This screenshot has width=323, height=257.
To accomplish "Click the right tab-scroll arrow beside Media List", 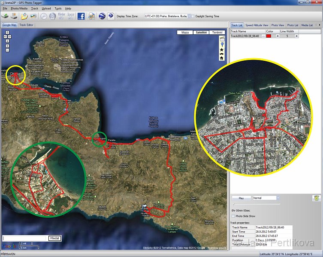I will [x=320, y=25].
